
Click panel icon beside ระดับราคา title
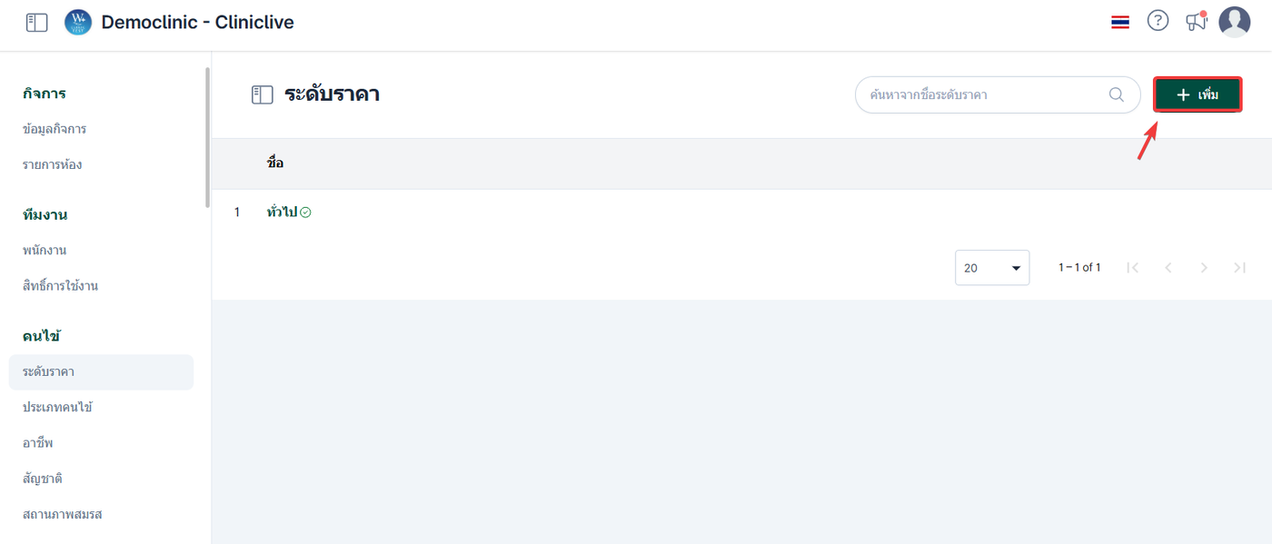click(x=263, y=94)
